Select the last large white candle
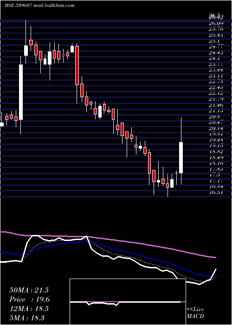The image size is (232, 325). (x=181, y=157)
